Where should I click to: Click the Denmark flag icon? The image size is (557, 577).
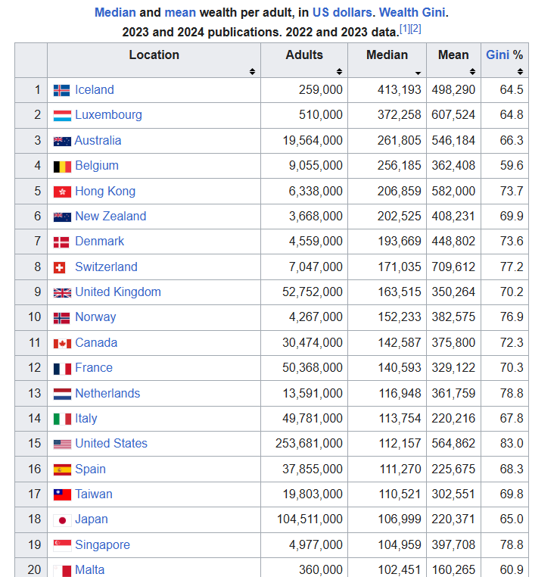[61, 242]
